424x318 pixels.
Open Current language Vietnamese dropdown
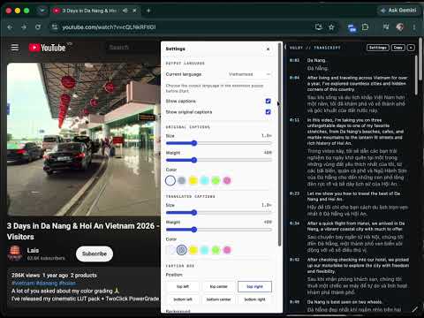[249, 74]
